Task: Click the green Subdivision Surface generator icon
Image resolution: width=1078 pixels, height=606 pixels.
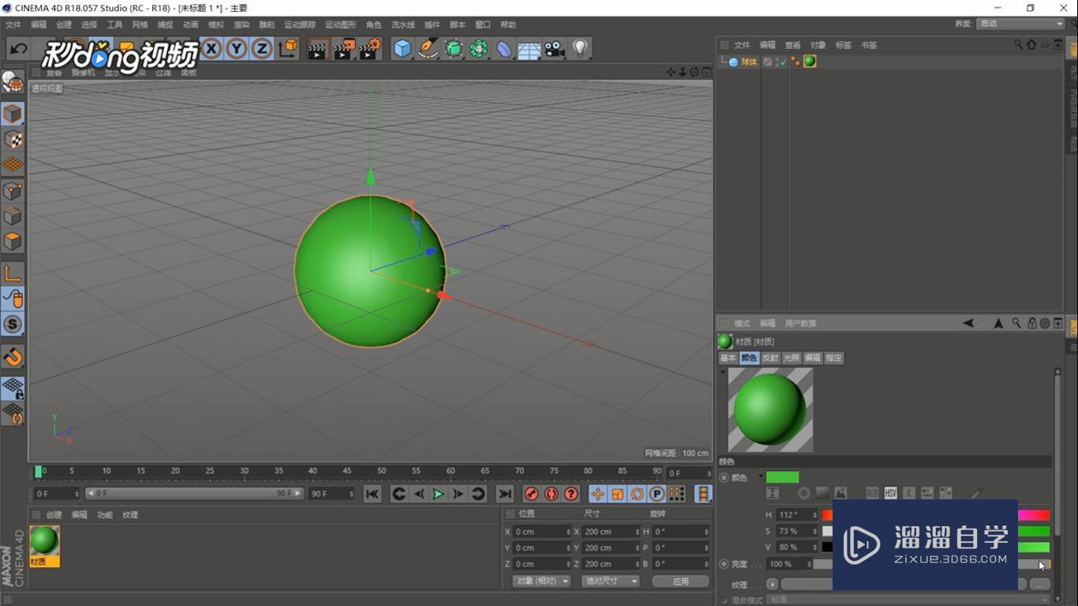Action: click(x=453, y=49)
